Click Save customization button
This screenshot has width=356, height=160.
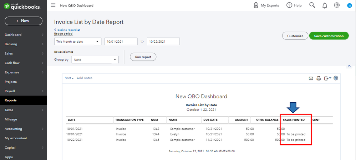pos(329,36)
